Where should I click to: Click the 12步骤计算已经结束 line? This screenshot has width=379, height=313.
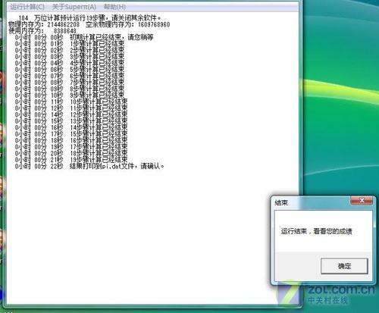tap(71, 114)
